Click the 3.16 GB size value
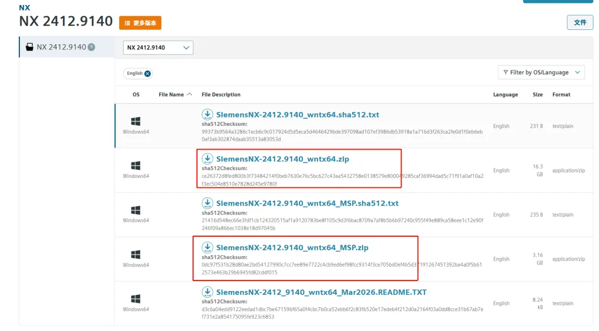Image resolution: width=599 pixels, height=331 pixels. (537, 259)
